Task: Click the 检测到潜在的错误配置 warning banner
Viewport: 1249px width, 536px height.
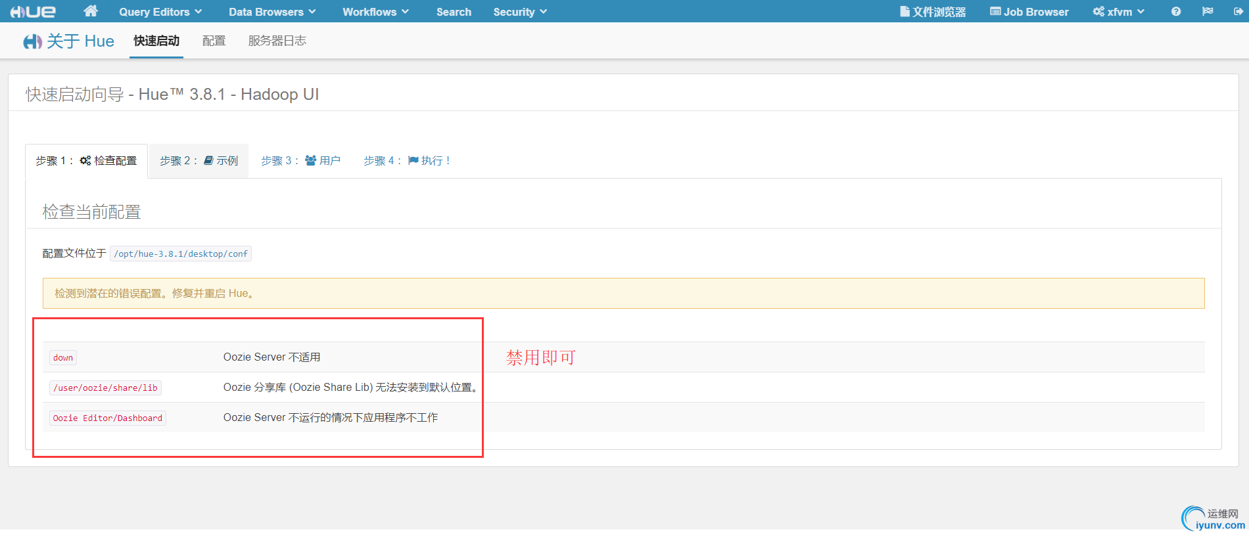Action: click(623, 294)
